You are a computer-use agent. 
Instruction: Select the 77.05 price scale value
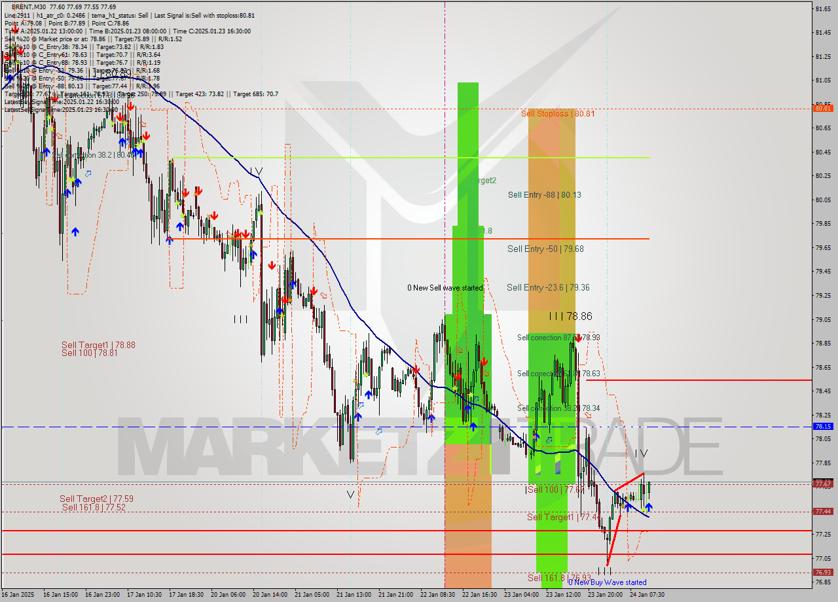pyautogui.click(x=823, y=558)
